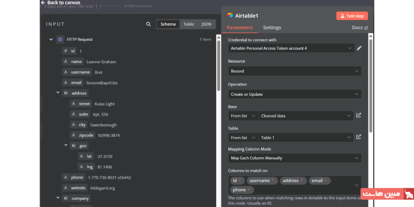Remove the email column tag

click(326, 181)
